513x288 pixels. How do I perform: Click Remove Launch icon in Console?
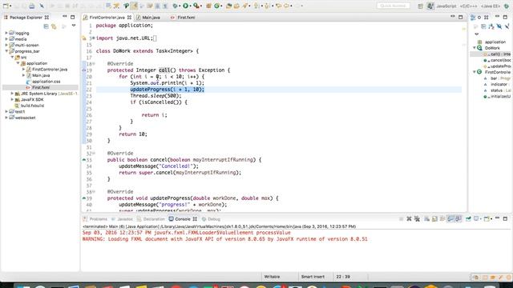(x=409, y=218)
